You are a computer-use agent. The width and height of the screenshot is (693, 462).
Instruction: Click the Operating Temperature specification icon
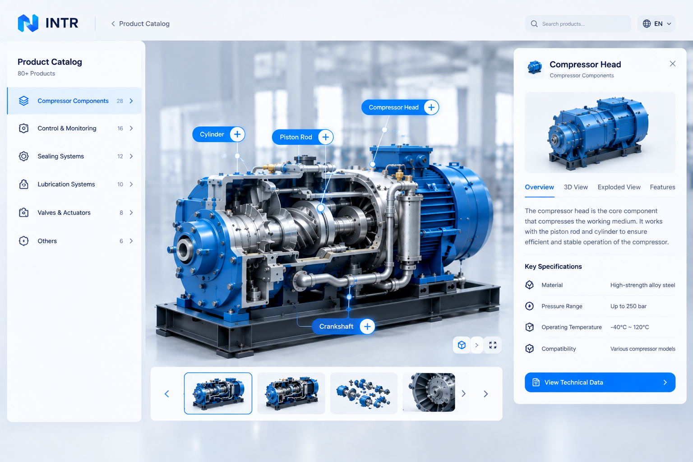(x=530, y=327)
